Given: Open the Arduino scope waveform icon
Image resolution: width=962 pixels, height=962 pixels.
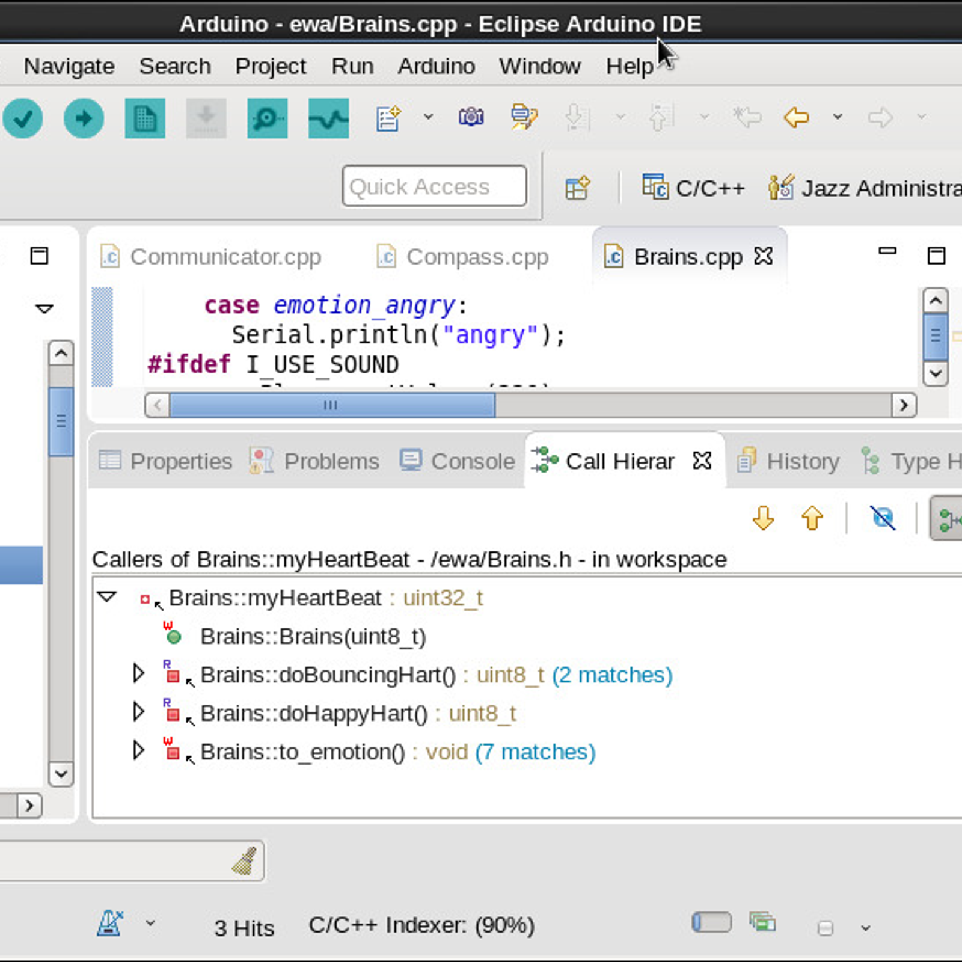Looking at the screenshot, I should 329,118.
